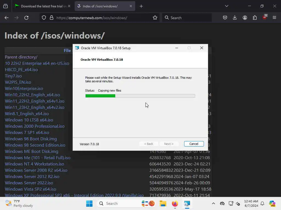This screenshot has height=210, width=281.
Task: Go back using the browser back arrow
Action: pos(7,18)
